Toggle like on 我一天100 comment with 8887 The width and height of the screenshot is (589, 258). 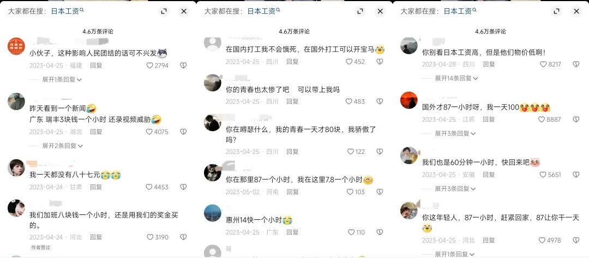(542, 119)
